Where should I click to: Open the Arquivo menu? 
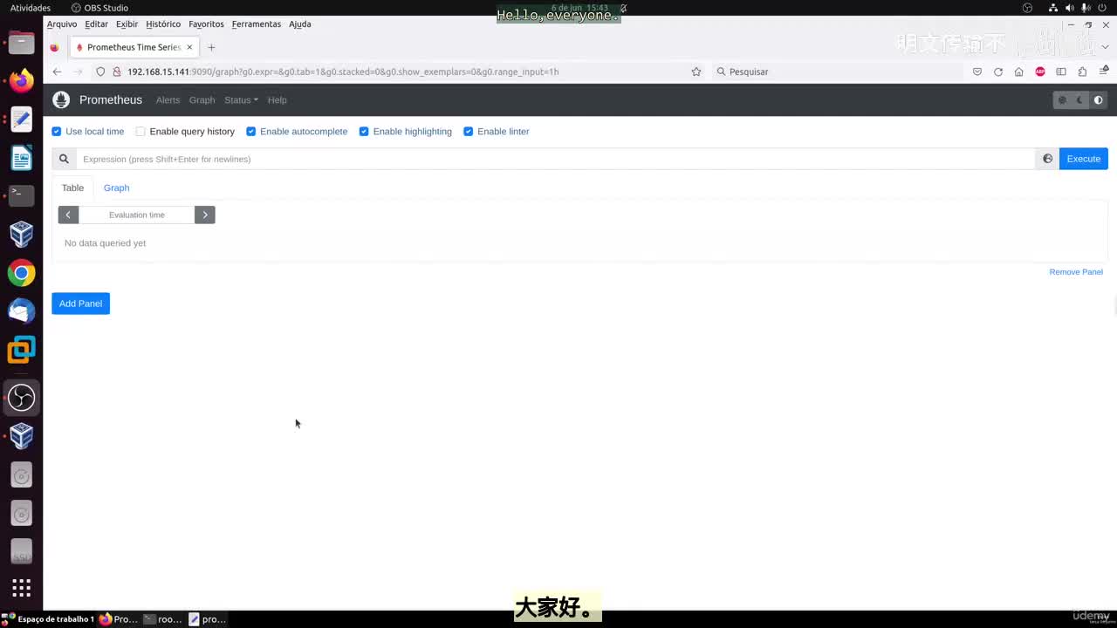click(62, 24)
